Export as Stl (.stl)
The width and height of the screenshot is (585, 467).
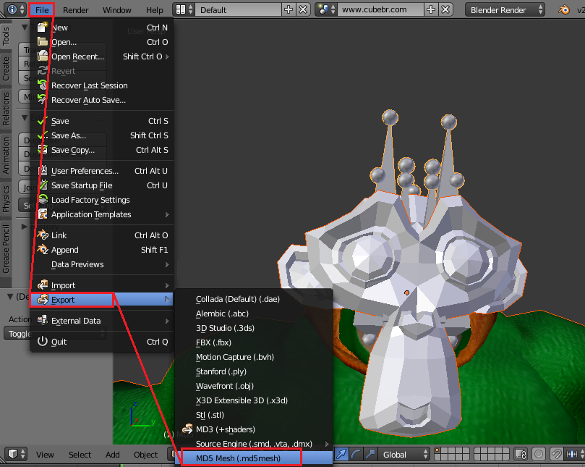[254, 415]
